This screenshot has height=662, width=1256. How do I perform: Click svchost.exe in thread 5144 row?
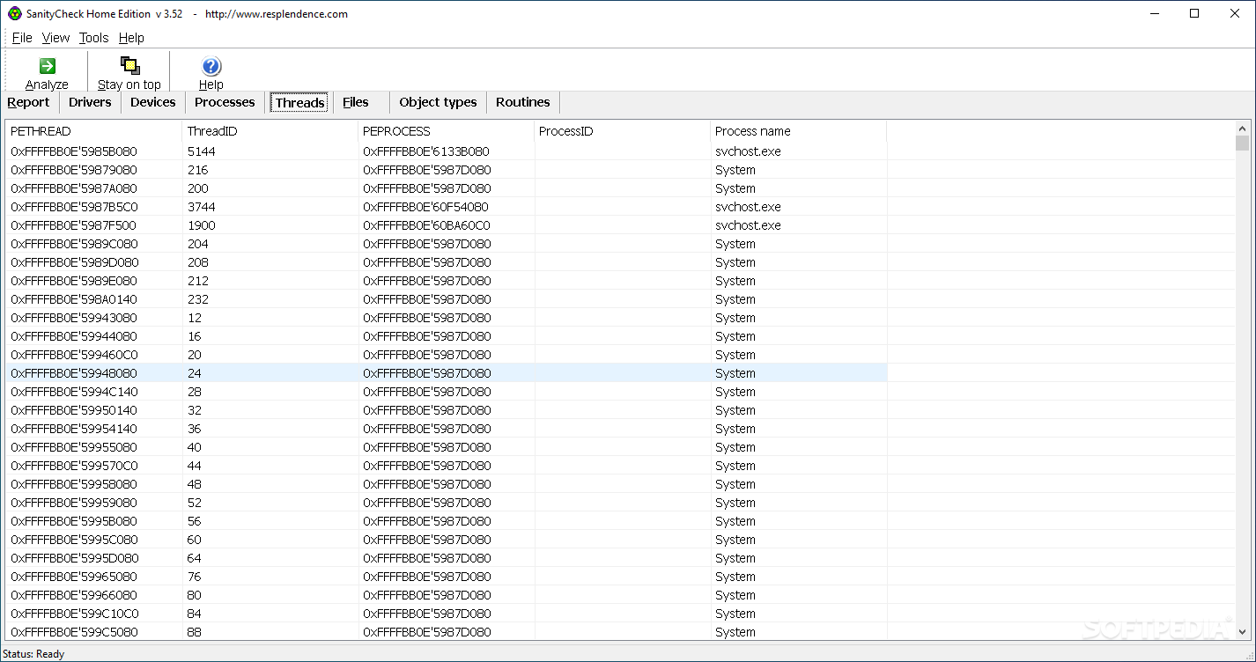(x=748, y=151)
